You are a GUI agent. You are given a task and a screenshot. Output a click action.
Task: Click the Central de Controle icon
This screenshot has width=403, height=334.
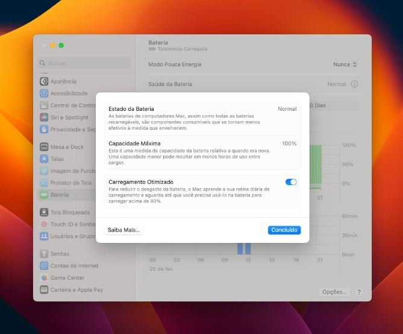coord(44,106)
